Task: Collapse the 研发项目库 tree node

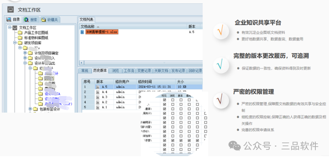Action: [x=14, y=43]
